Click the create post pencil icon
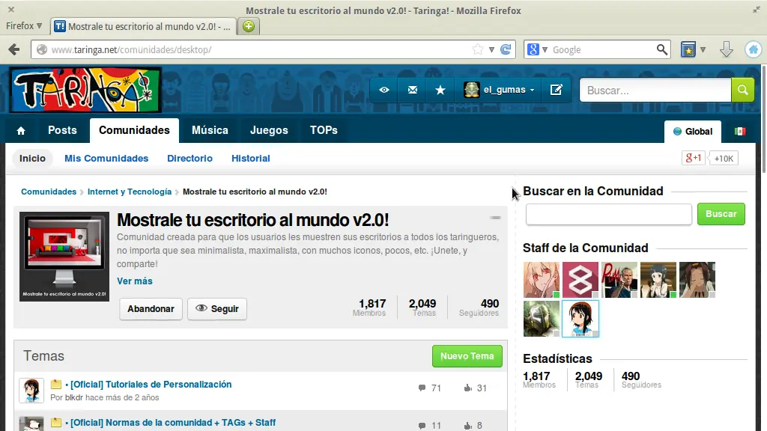Viewport: 767px width, 431px height. (x=557, y=90)
